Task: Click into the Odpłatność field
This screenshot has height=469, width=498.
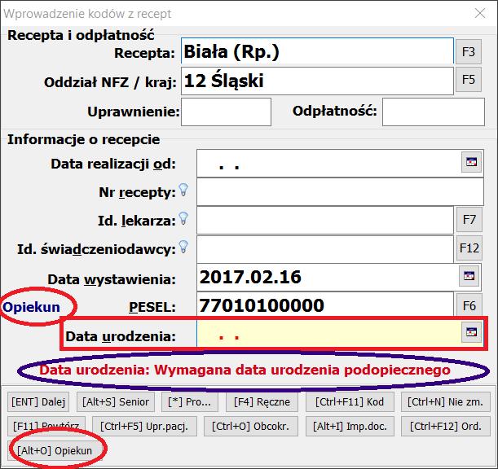Action: coord(434,112)
